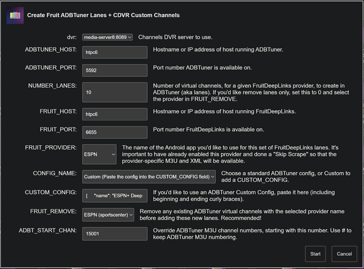Screen dimensions: 364x269
Task: Click the 'Port number ADBTuner is available on.' text
Action: tap(202, 68)
